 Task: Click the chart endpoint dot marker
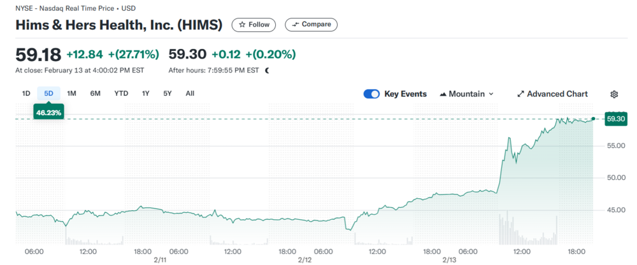click(x=593, y=119)
